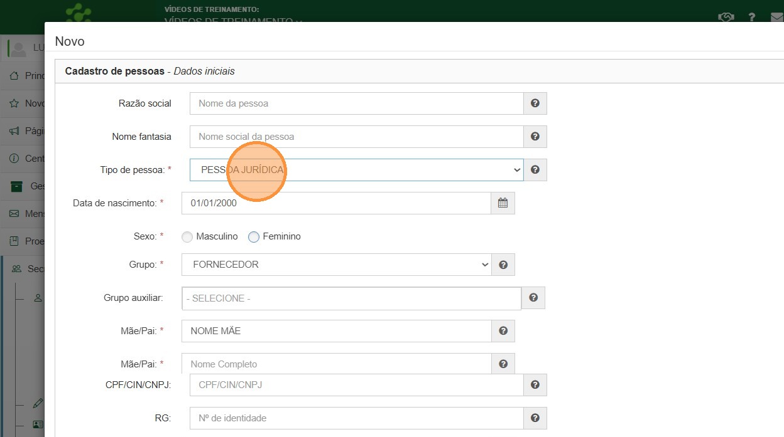Click the Razão social input field
This screenshot has width=784, height=437.
point(356,103)
